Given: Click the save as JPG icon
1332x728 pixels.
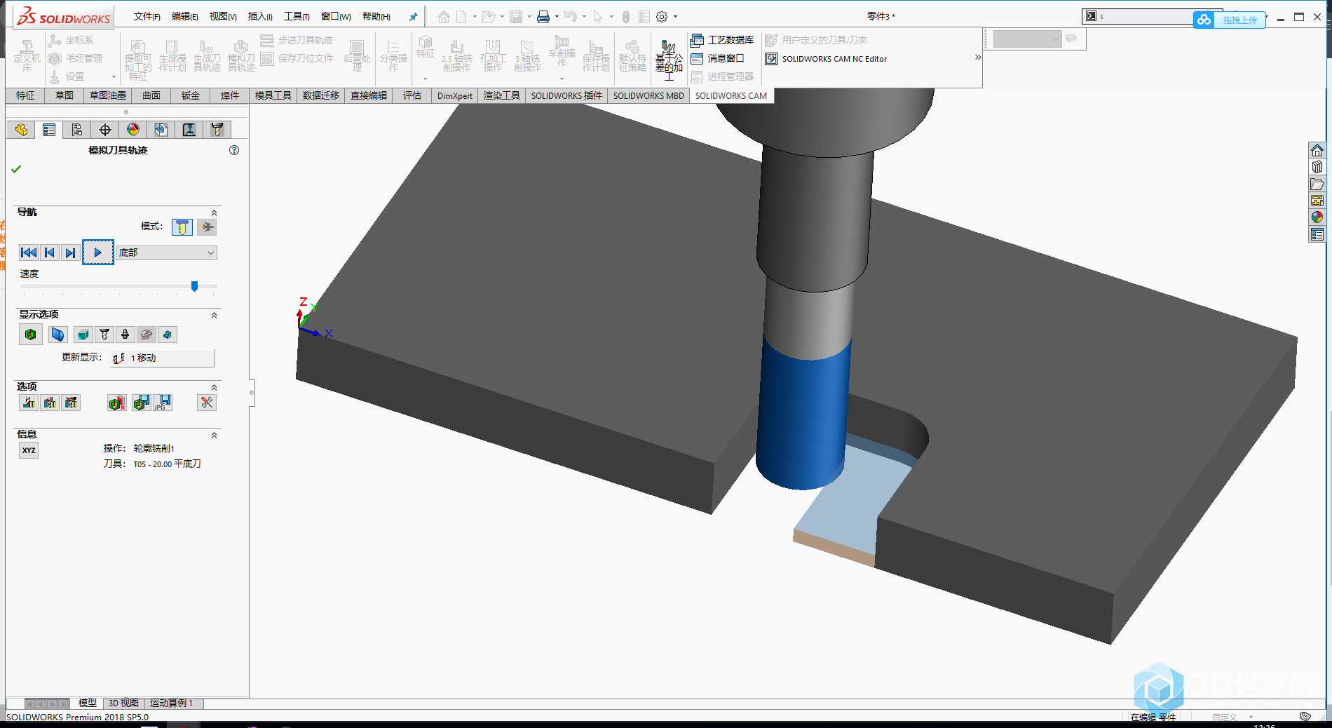Looking at the screenshot, I should [x=163, y=403].
